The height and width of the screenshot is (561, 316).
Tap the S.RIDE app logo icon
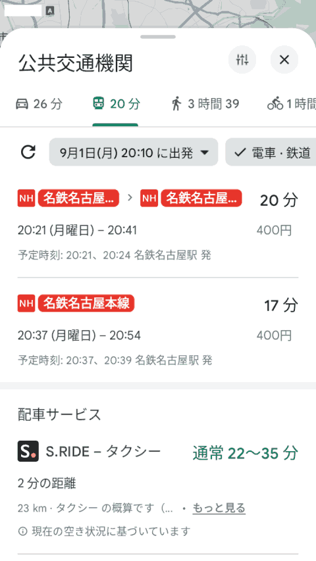pos(28,452)
